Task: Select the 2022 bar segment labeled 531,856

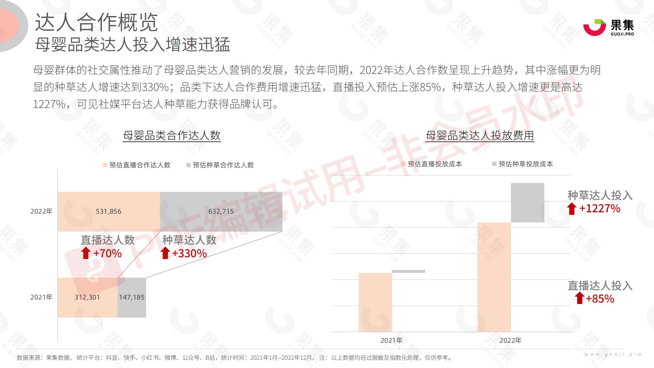Action: pyautogui.click(x=109, y=212)
